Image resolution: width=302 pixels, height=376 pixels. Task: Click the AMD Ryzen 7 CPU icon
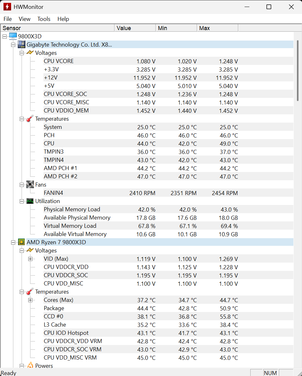click(21, 242)
